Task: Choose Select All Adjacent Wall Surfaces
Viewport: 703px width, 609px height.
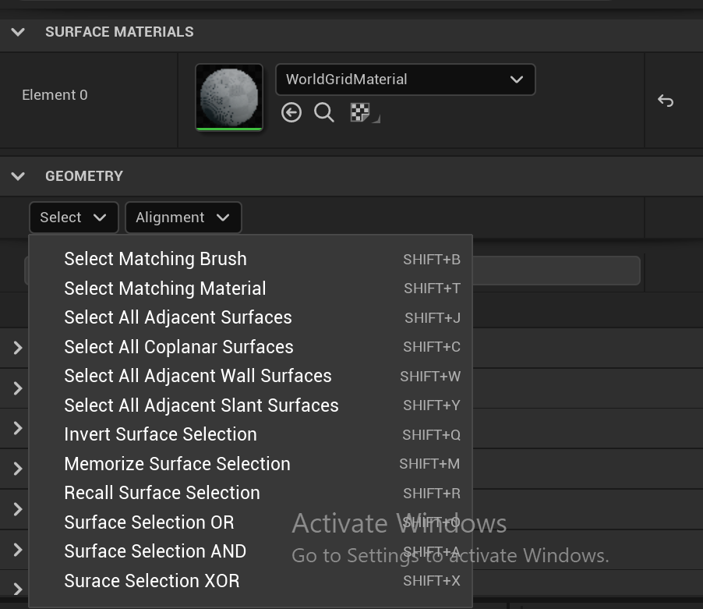Action: pos(198,376)
